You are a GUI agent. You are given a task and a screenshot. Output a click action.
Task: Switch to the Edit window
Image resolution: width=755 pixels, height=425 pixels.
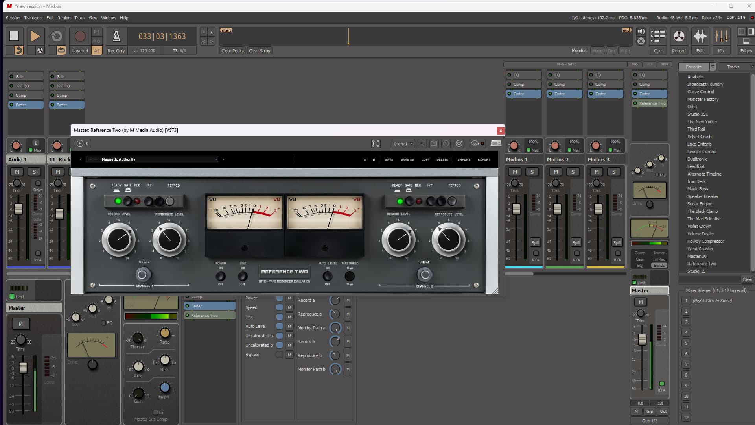[700, 41]
